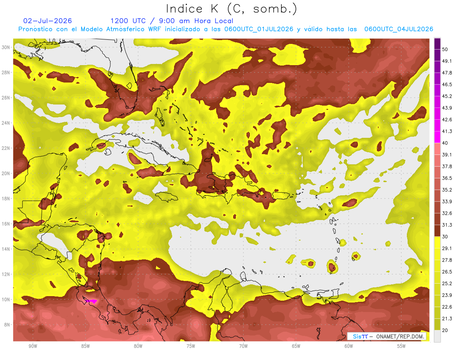Click dark purple swatch above 50

point(438,44)
